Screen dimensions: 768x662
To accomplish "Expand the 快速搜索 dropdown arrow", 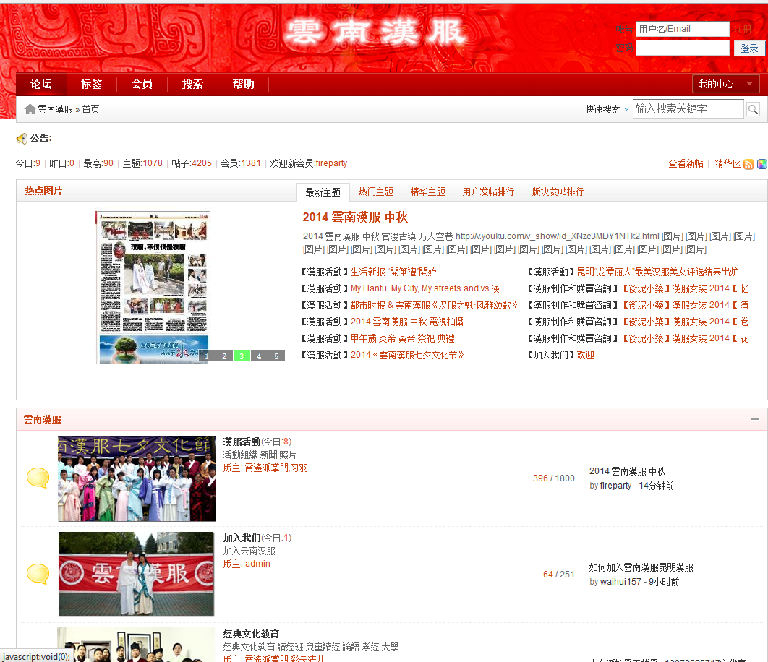I will pos(626,109).
